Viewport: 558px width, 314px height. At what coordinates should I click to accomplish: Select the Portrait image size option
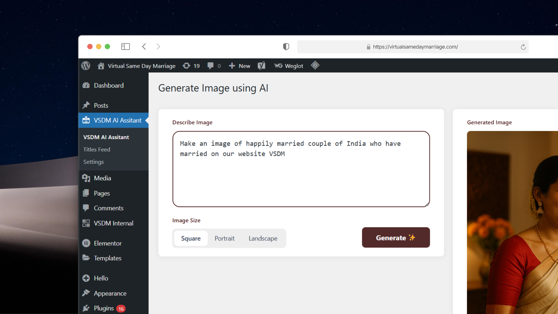pyautogui.click(x=224, y=238)
